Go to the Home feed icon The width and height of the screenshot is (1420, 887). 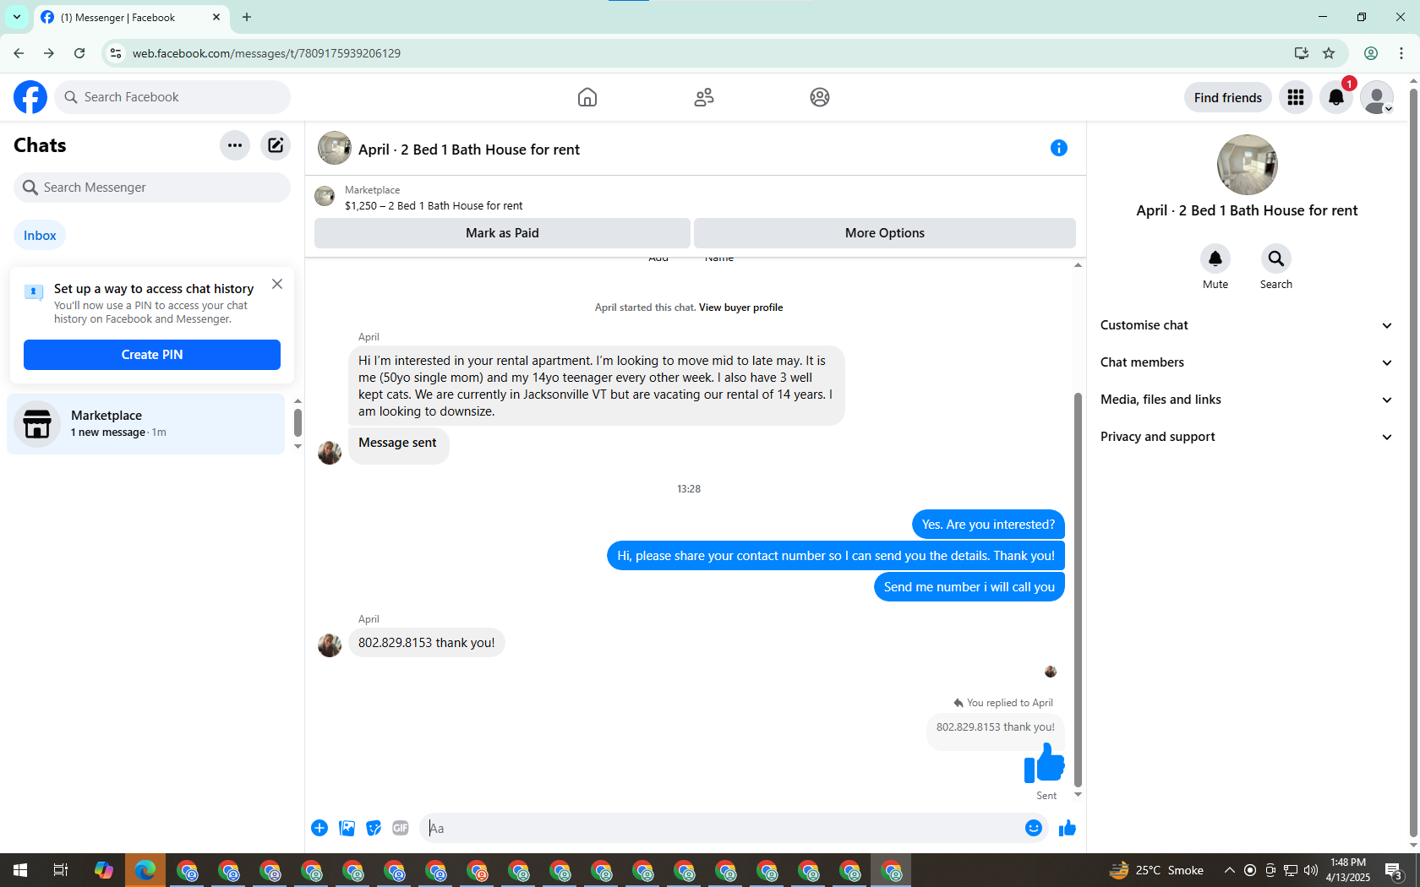[587, 97]
